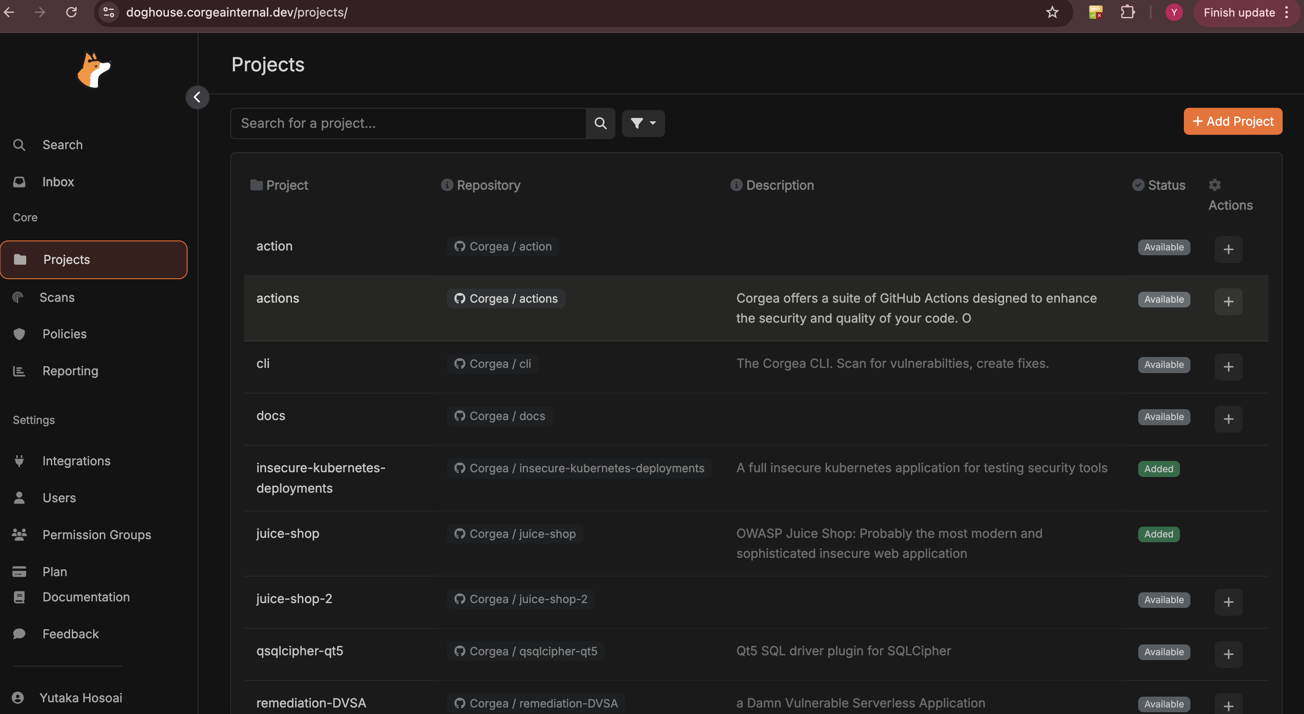
Task: Click the Add Project button
Action: [x=1233, y=121]
